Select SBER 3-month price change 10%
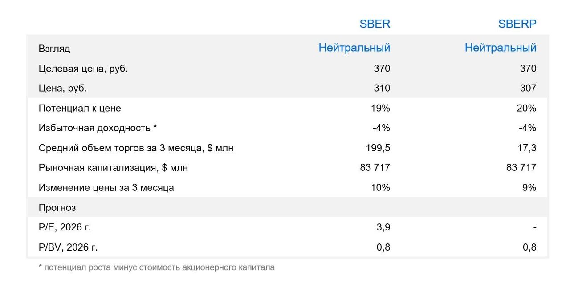This screenshot has height=287, width=570. click(381, 188)
